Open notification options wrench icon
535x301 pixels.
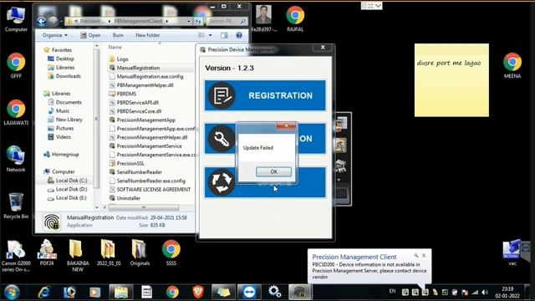416,255
